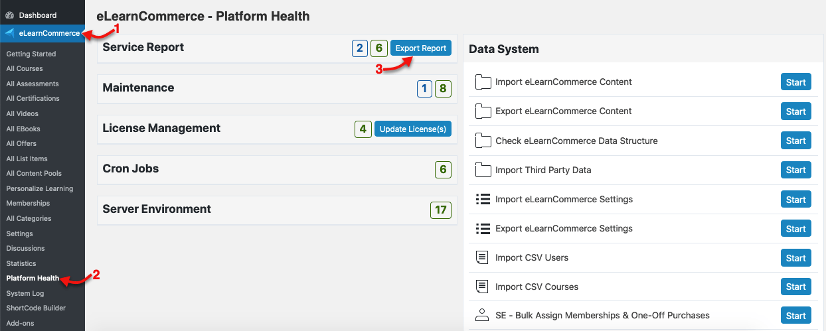Click green 17 badge in Server Environment
This screenshot has width=826, height=331.
(x=441, y=210)
